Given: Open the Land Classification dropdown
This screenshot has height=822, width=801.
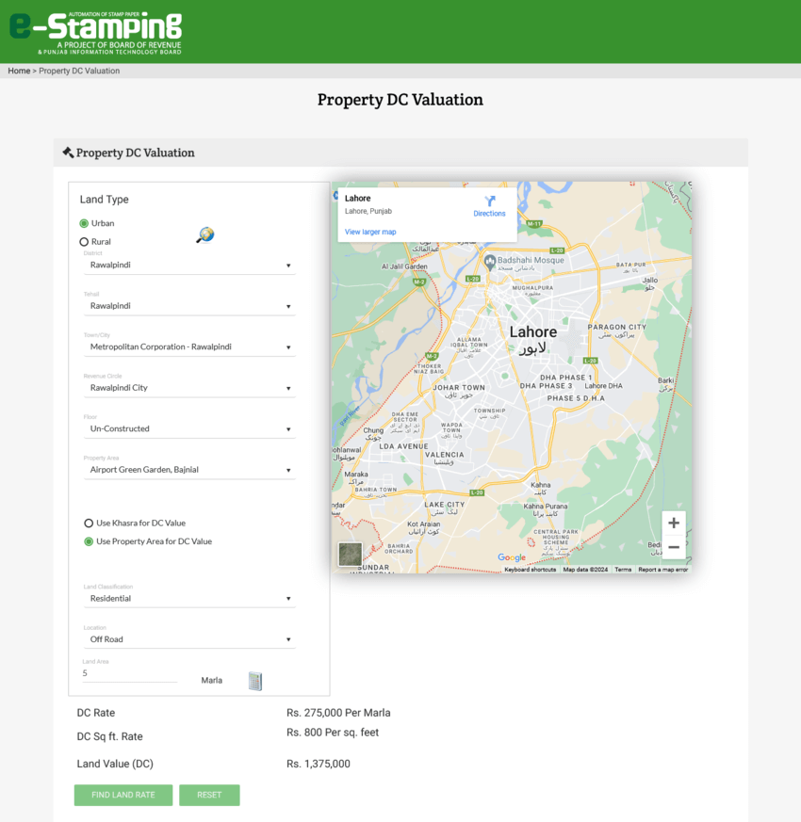Looking at the screenshot, I should point(188,599).
